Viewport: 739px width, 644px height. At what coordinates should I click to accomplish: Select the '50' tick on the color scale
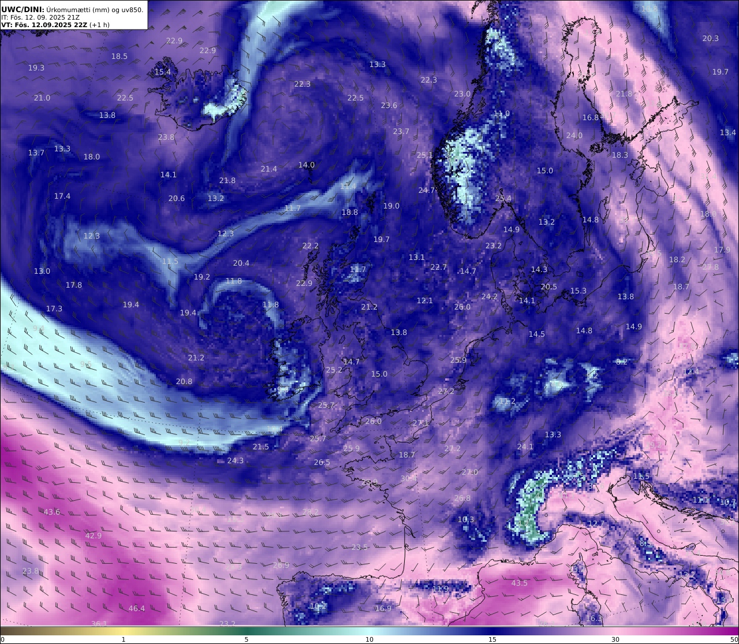pos(734,639)
